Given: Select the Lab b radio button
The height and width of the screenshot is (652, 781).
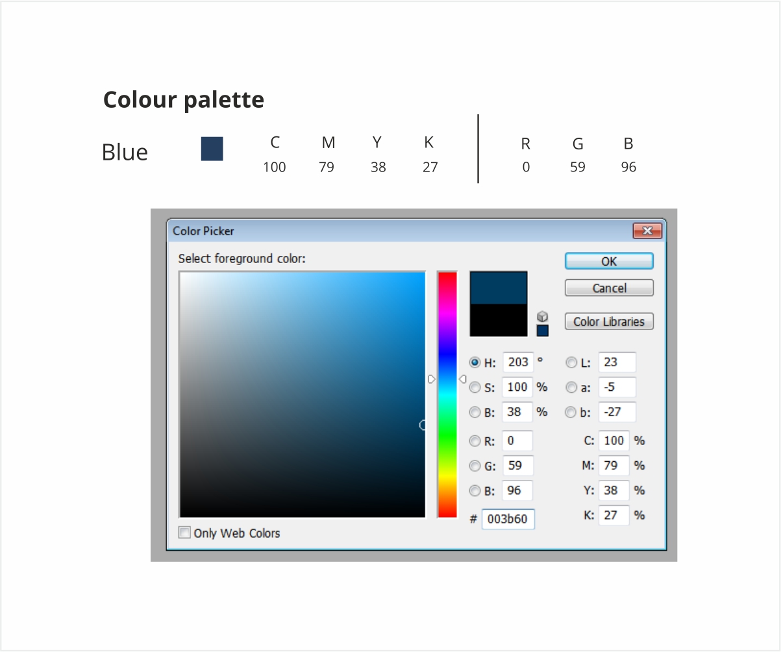Looking at the screenshot, I should (571, 412).
